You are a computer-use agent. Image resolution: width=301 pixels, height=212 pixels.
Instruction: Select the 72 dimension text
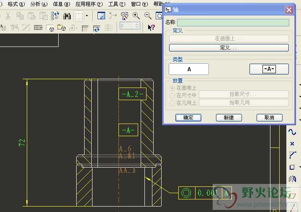tap(22, 142)
